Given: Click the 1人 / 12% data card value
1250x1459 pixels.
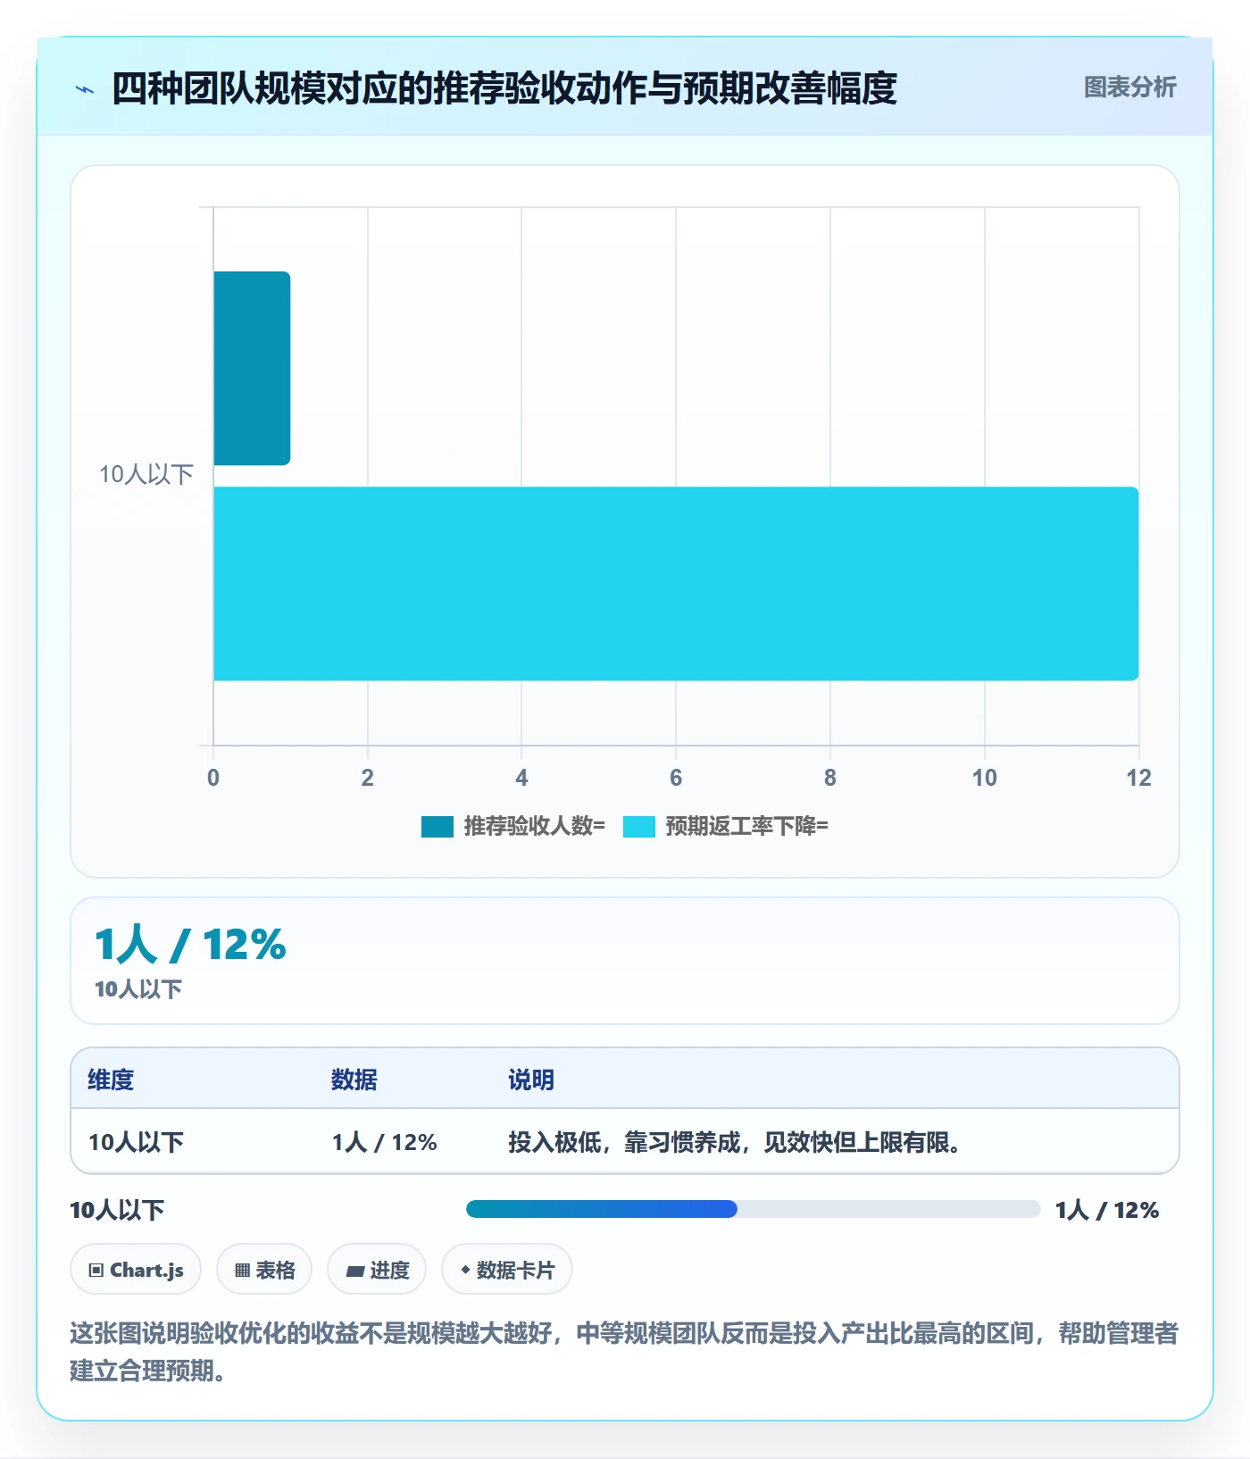Looking at the screenshot, I should pyautogui.click(x=190, y=944).
